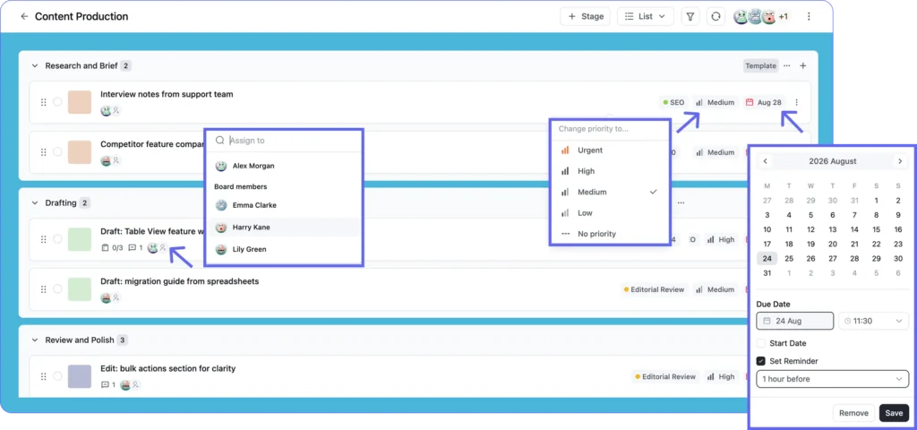Click the drag handle of Edit: bulk actions row
This screenshot has height=430, width=917.
[x=43, y=377]
